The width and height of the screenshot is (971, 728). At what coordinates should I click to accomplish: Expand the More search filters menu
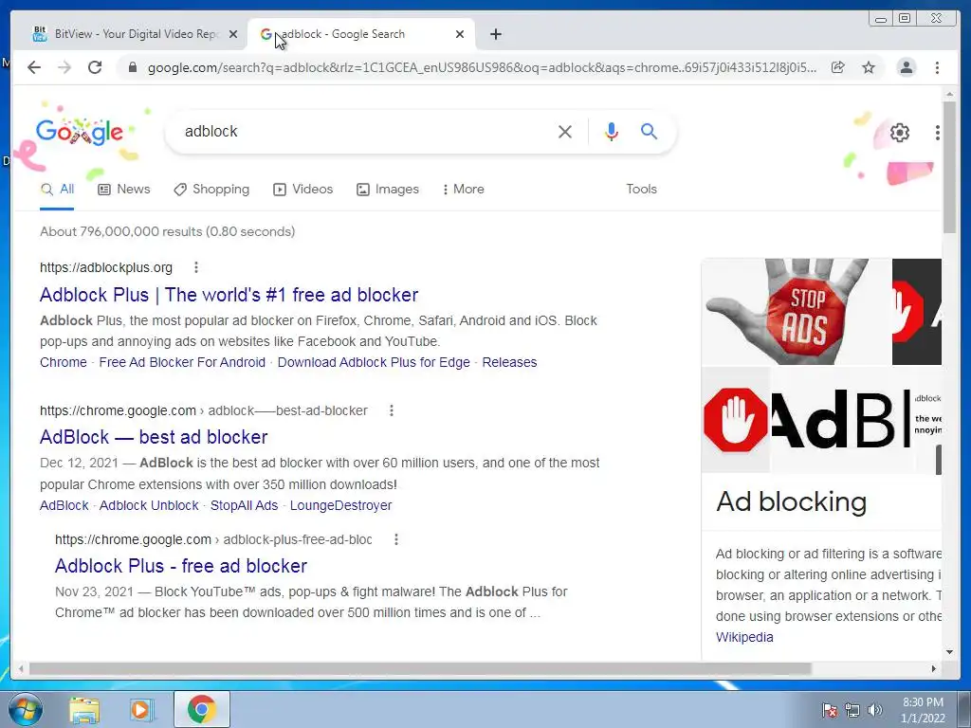pyautogui.click(x=463, y=190)
